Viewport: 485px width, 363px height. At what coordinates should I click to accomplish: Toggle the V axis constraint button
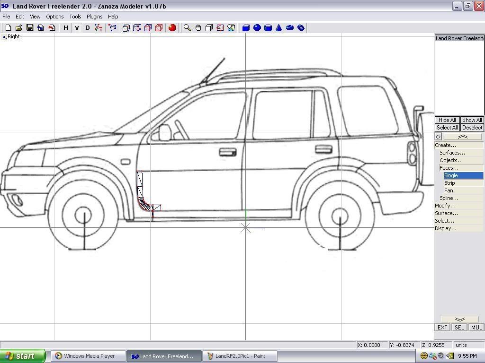pos(77,28)
